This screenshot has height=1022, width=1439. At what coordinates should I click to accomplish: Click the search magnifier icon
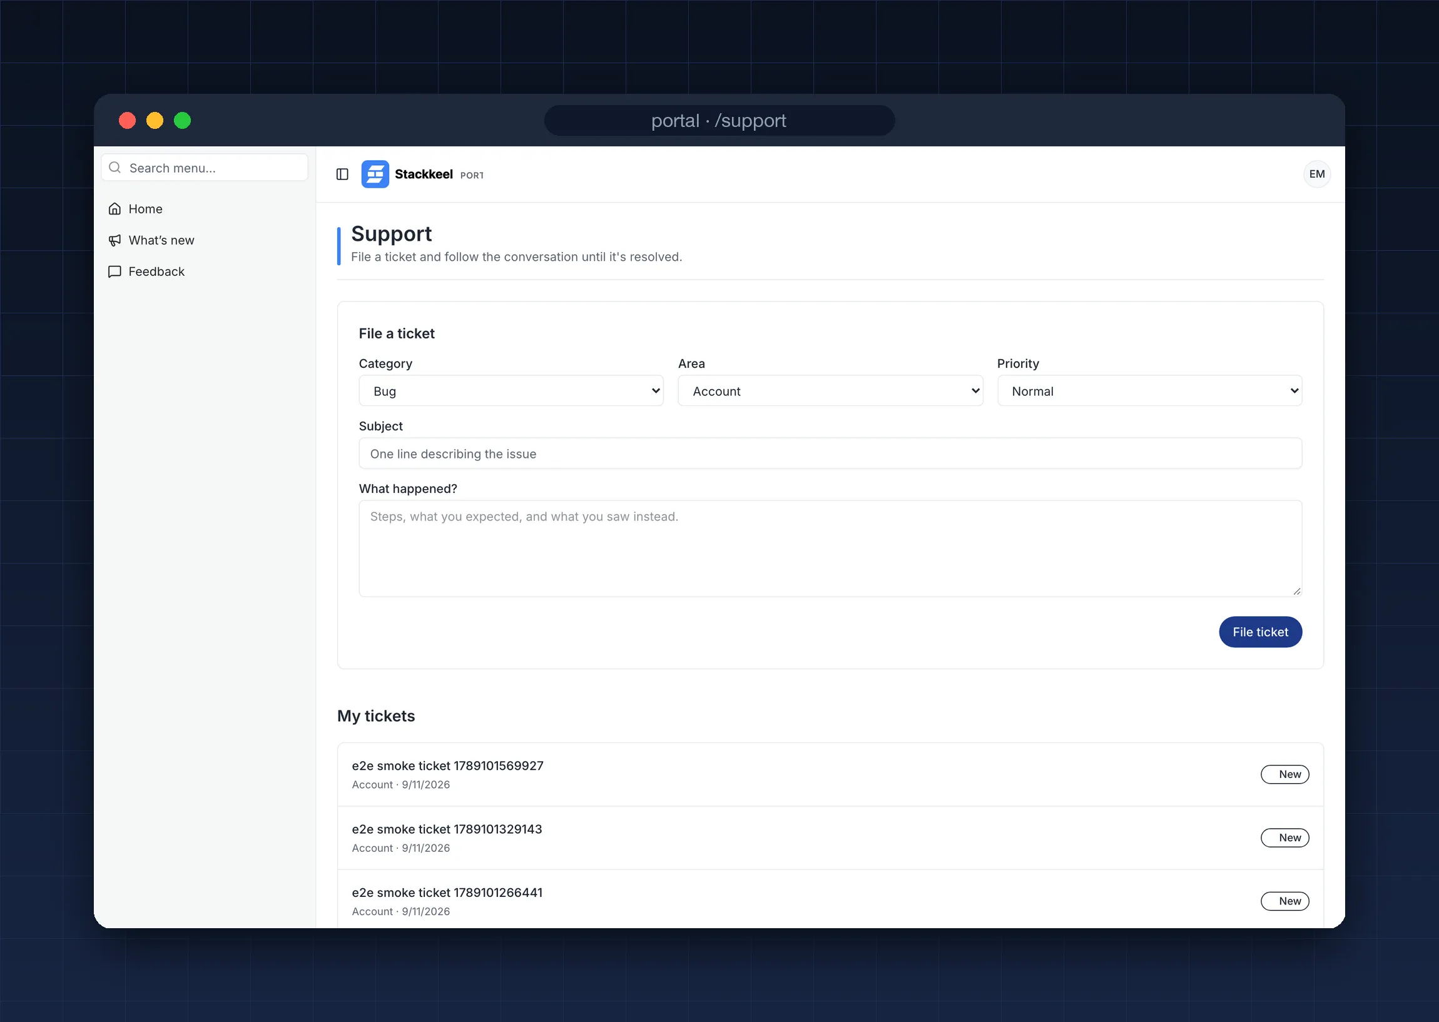coord(114,168)
